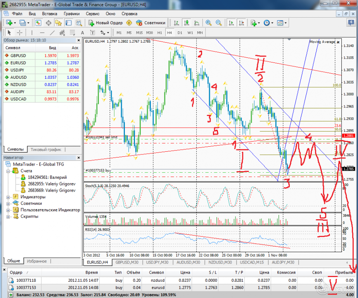Click the Zoom In magnifier icon

tap(208, 23)
